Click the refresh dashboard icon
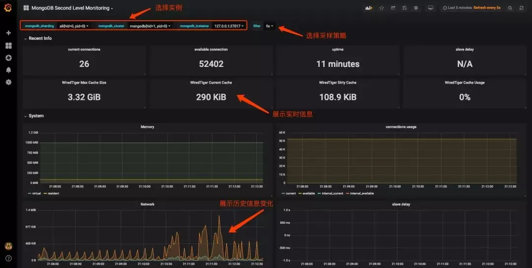The image size is (532, 268). pyautogui.click(x=522, y=8)
